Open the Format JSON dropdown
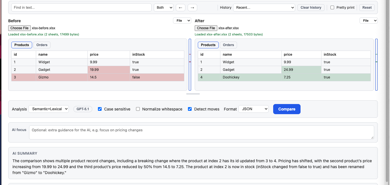The image size is (390, 185). [x=253, y=109]
